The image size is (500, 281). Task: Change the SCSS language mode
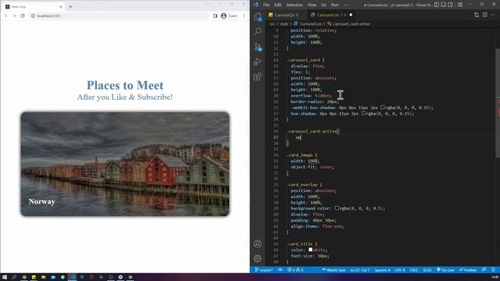pos(427,270)
